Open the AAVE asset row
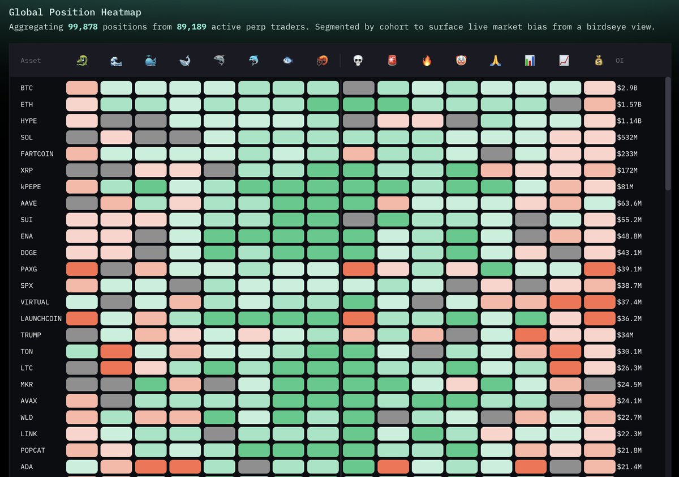This screenshot has height=477, width=679. click(29, 203)
